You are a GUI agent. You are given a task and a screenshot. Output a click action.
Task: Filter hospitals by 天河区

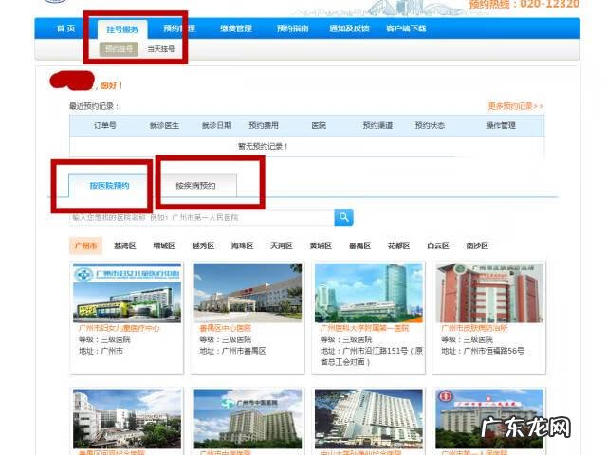[x=282, y=246]
